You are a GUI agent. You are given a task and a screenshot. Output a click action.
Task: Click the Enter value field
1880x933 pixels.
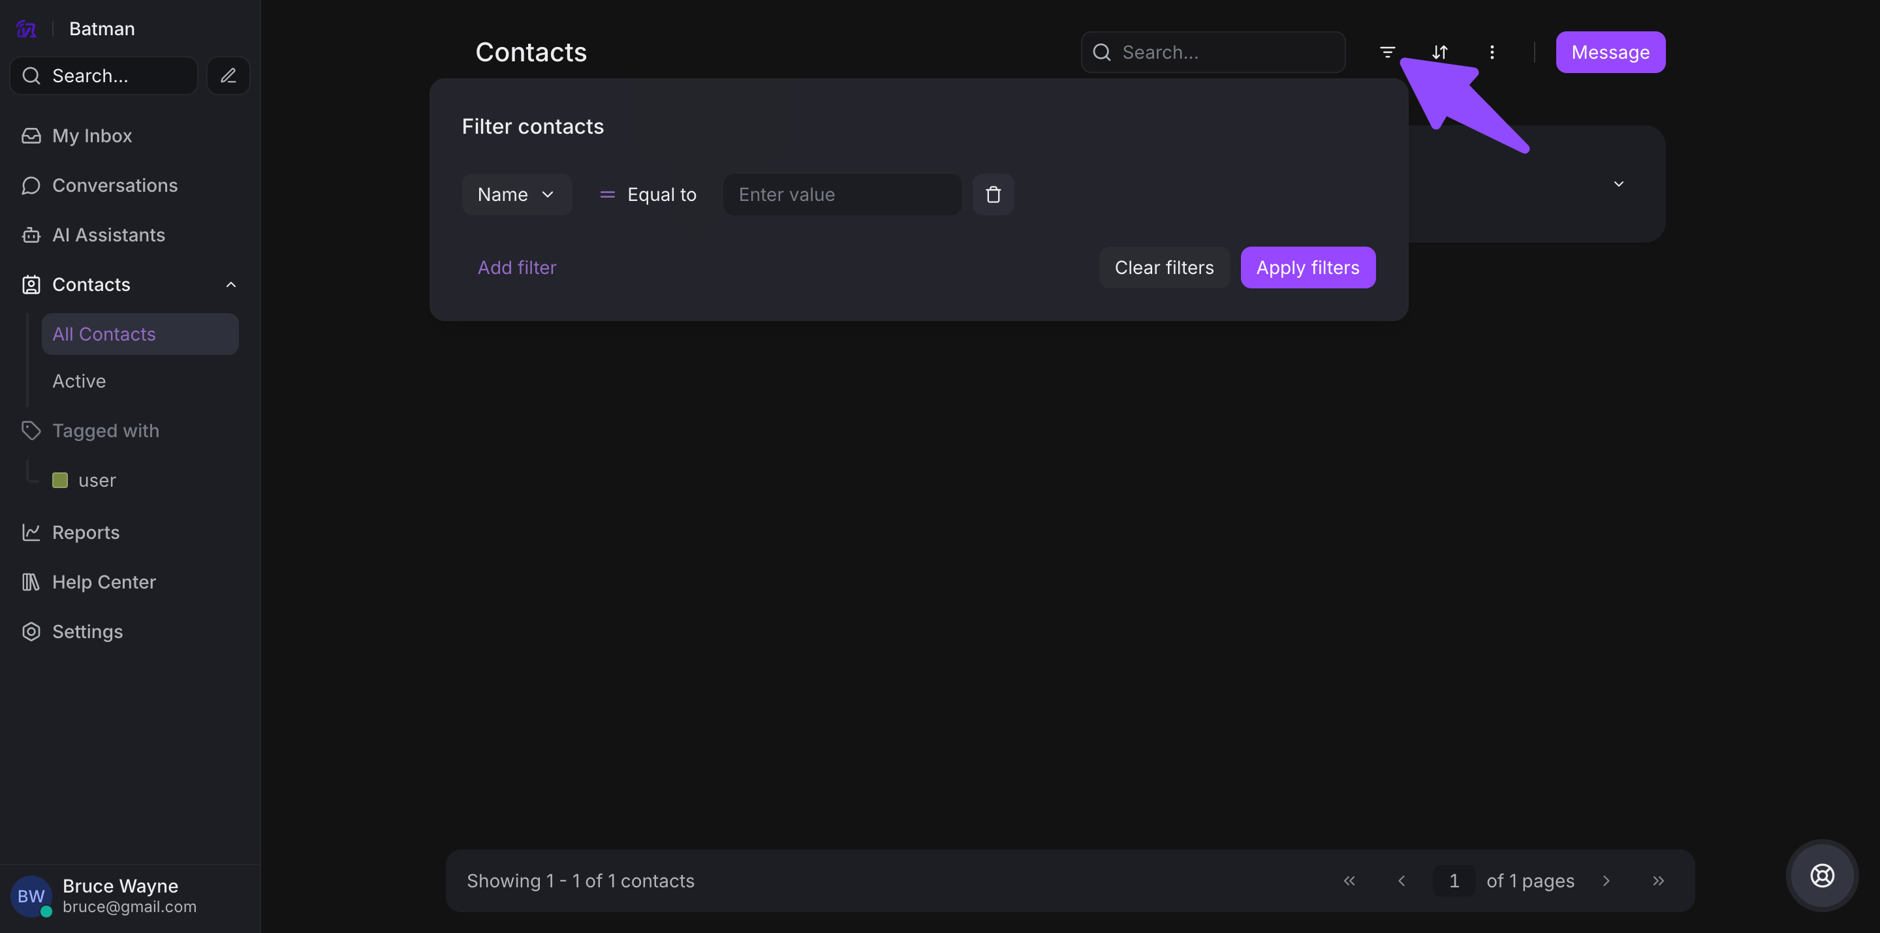841,195
